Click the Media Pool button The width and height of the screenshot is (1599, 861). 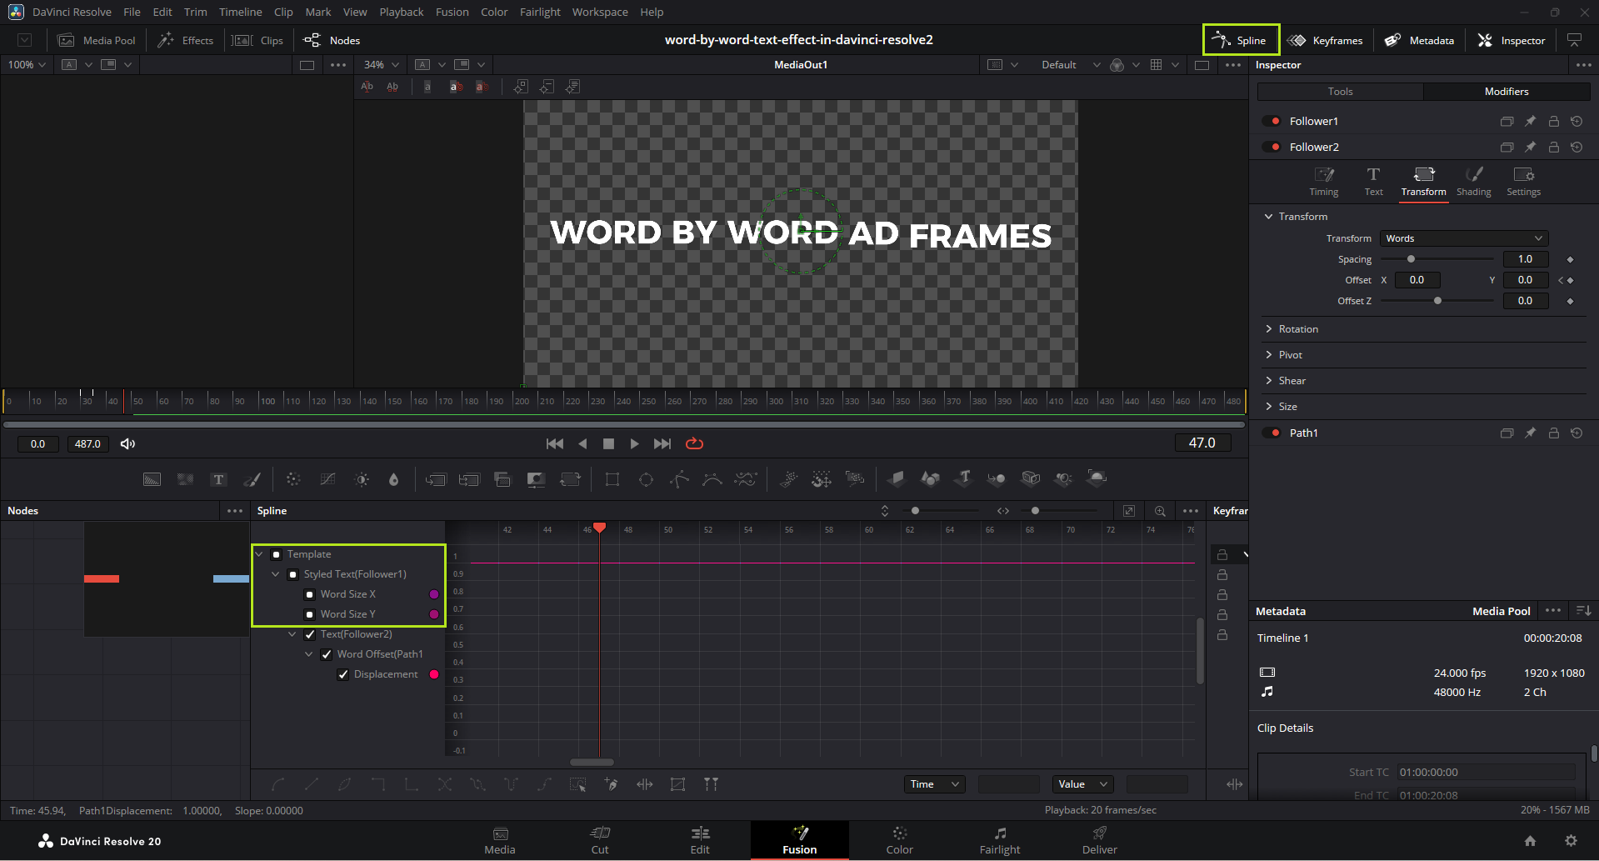tap(97, 40)
